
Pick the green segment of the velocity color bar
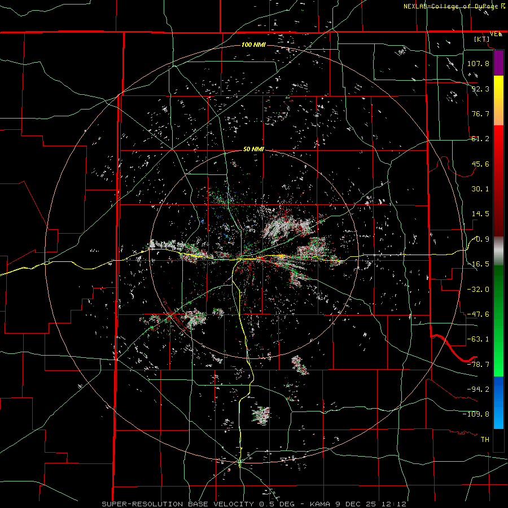coord(498,321)
